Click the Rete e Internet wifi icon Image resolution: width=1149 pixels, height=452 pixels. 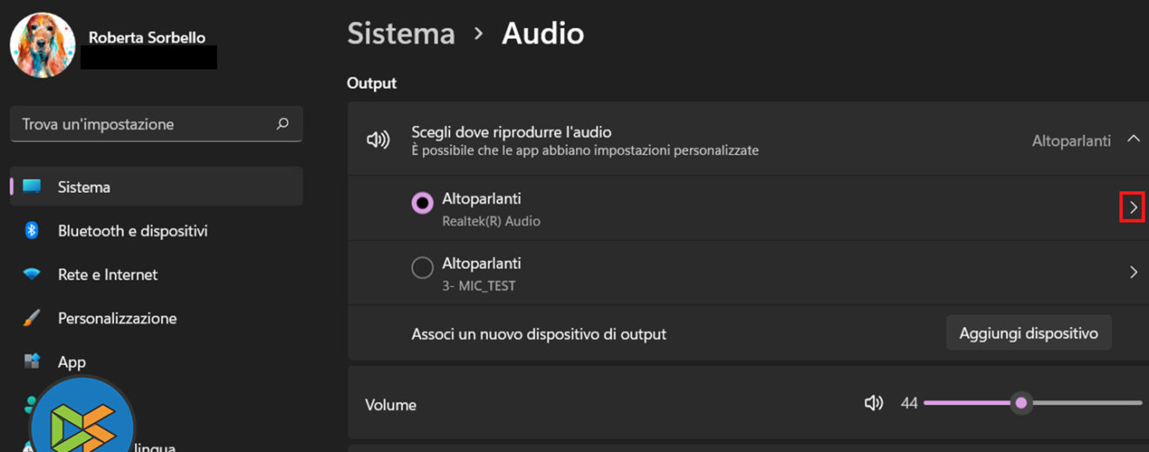click(x=32, y=275)
